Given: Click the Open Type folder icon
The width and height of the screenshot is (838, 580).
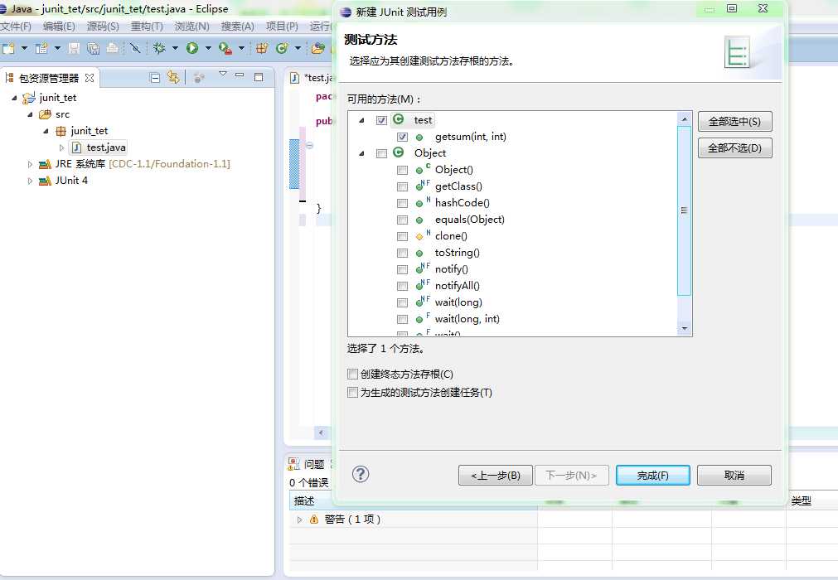Looking at the screenshot, I should [x=318, y=49].
